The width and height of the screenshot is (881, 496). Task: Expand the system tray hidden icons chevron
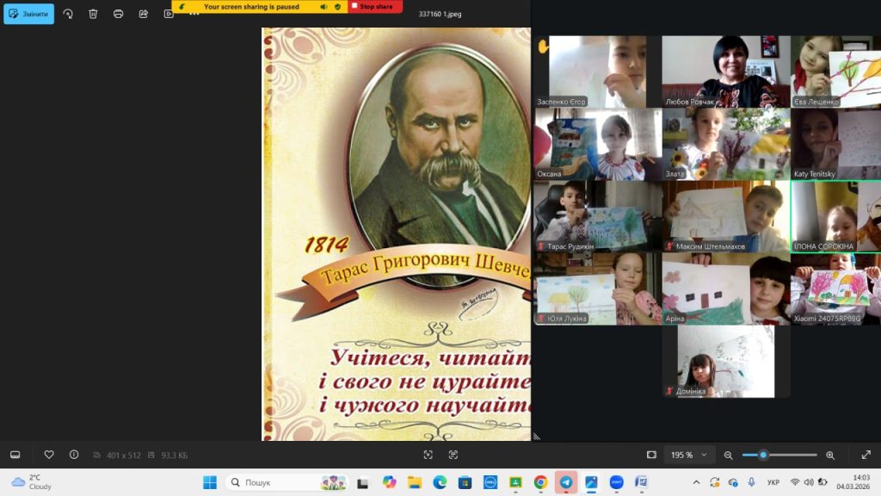695,482
